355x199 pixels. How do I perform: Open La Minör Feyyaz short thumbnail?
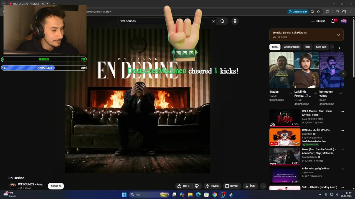tap(306, 70)
